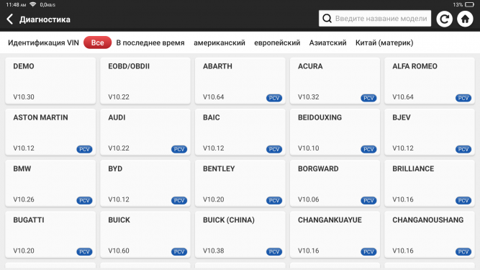Go back with the arrow beside Диагностика
This screenshot has width=480, height=270.
click(x=10, y=19)
